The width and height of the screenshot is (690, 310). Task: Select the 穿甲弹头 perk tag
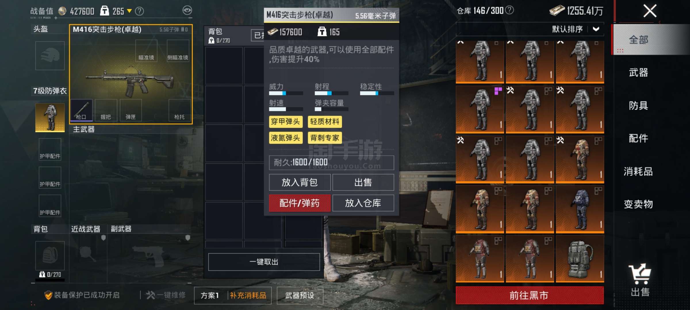285,122
